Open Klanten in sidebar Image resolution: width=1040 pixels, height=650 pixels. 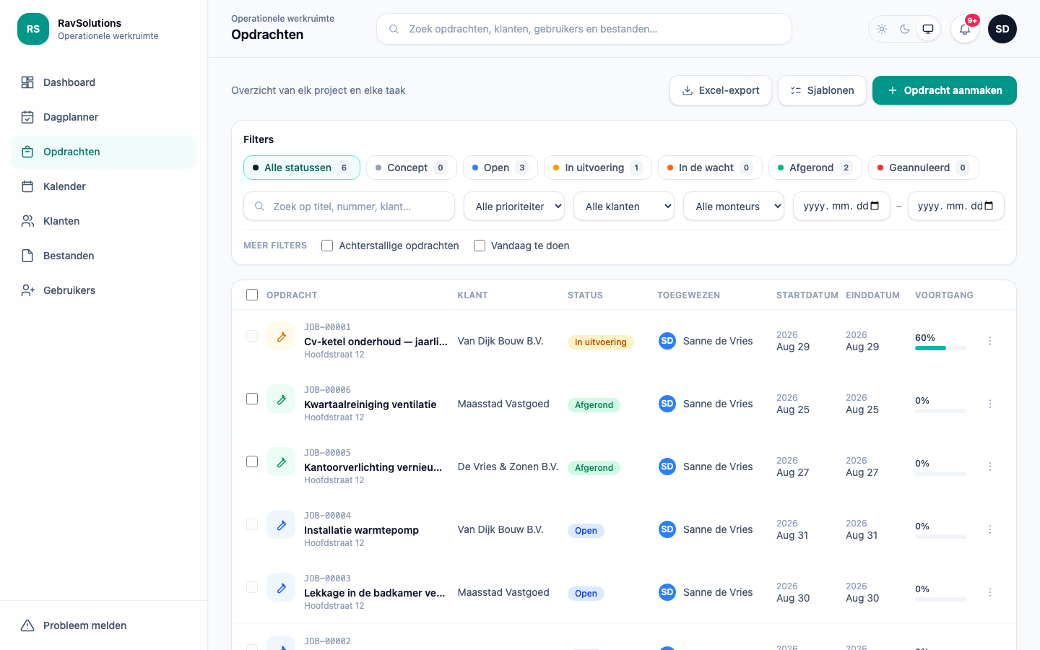pos(104,221)
